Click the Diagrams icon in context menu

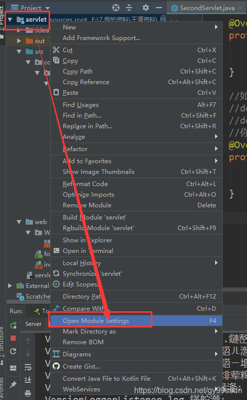[56, 354]
